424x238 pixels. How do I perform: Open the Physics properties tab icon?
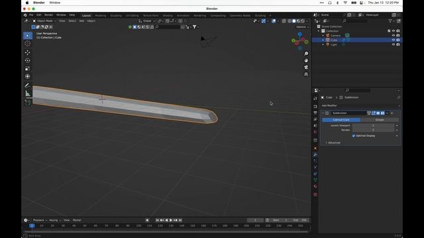click(x=315, y=167)
